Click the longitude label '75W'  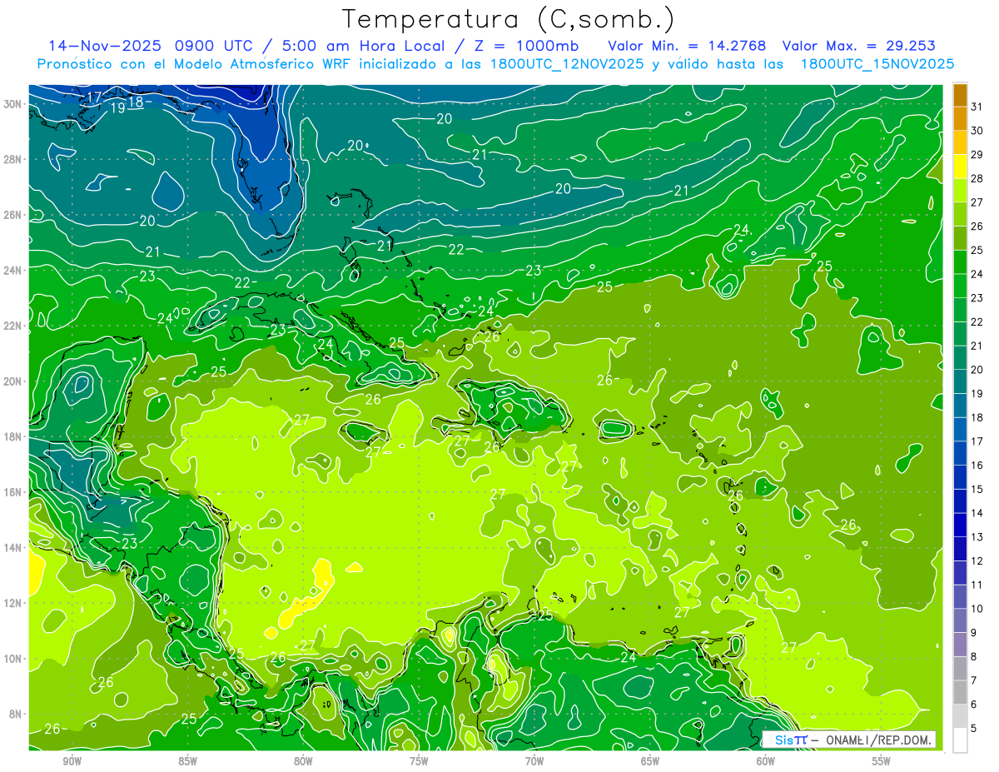point(419,760)
